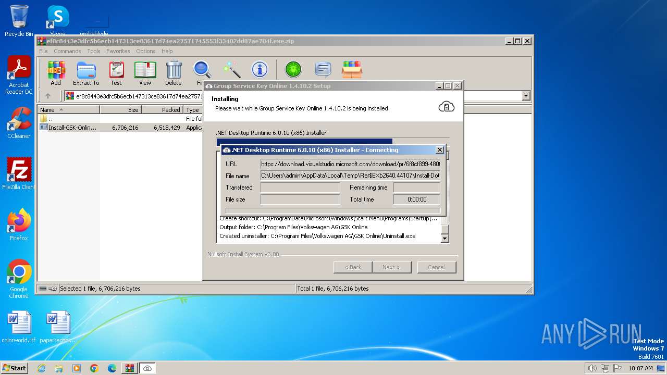Click the Next button in Setup
Screen dimensions: 667x375
point(392,267)
